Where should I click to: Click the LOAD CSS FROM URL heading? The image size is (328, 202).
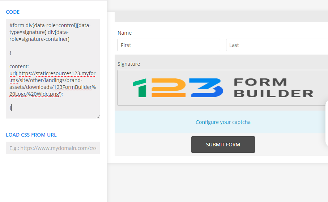click(x=31, y=135)
